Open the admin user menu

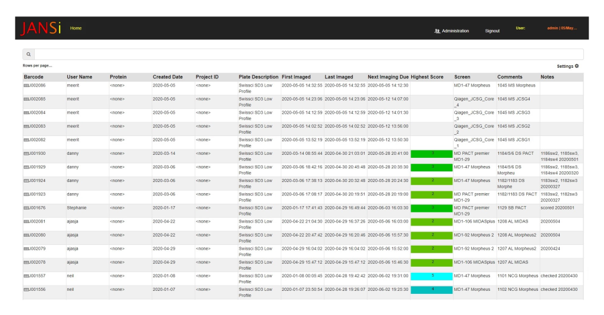(x=562, y=28)
